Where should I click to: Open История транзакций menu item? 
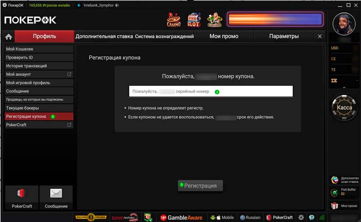click(39, 66)
